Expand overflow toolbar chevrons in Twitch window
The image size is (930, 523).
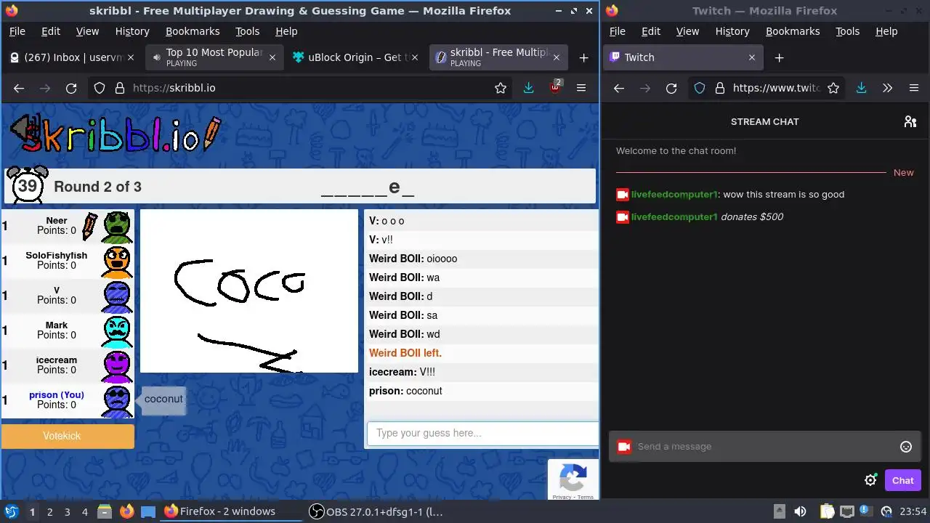pyautogui.click(x=887, y=88)
